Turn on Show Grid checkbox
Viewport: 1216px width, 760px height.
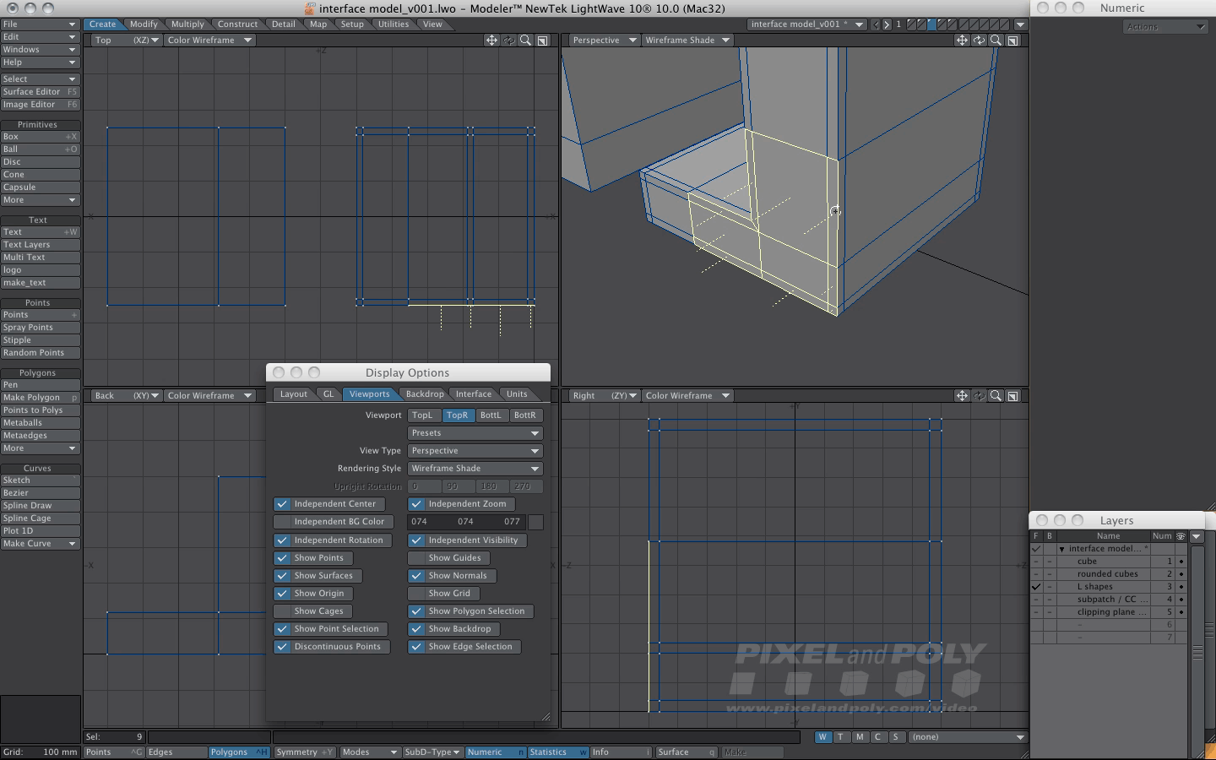tap(416, 594)
